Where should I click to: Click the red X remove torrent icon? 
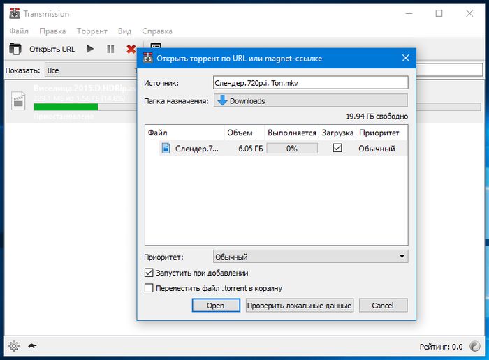(131, 49)
